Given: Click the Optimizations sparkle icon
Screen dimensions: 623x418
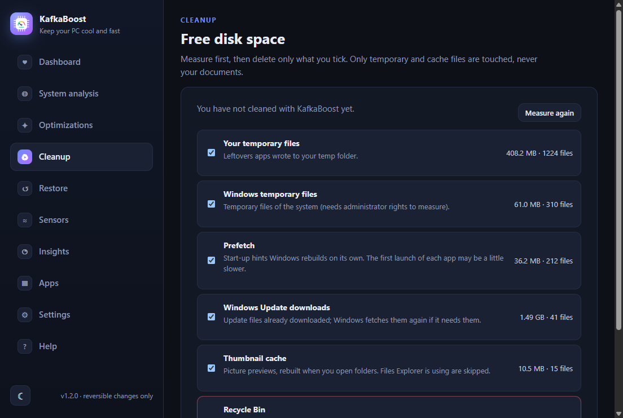Looking at the screenshot, I should click(x=25, y=125).
